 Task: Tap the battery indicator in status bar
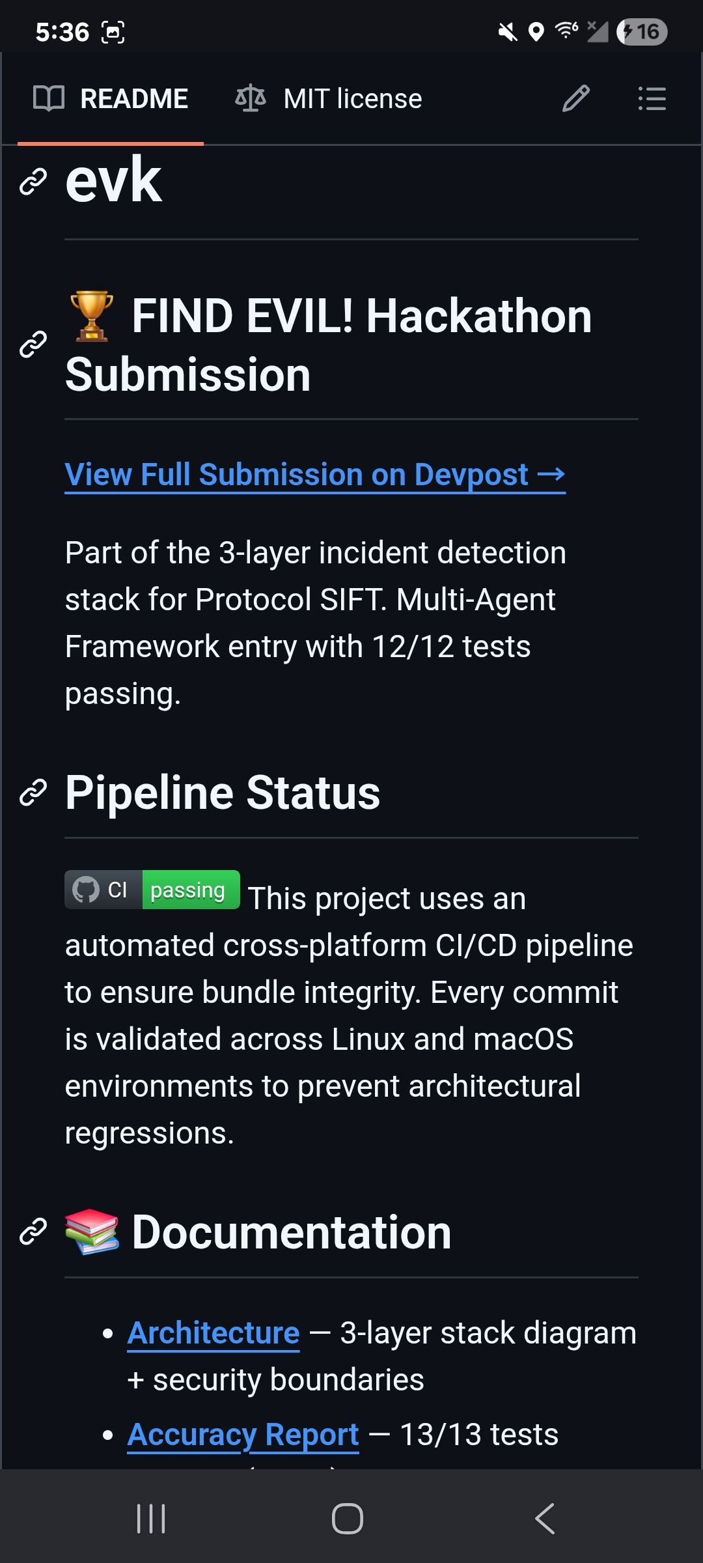point(642,31)
